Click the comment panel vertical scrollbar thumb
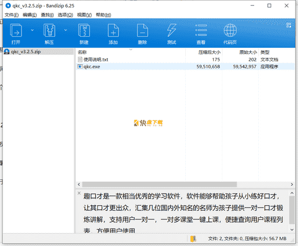 (292, 210)
